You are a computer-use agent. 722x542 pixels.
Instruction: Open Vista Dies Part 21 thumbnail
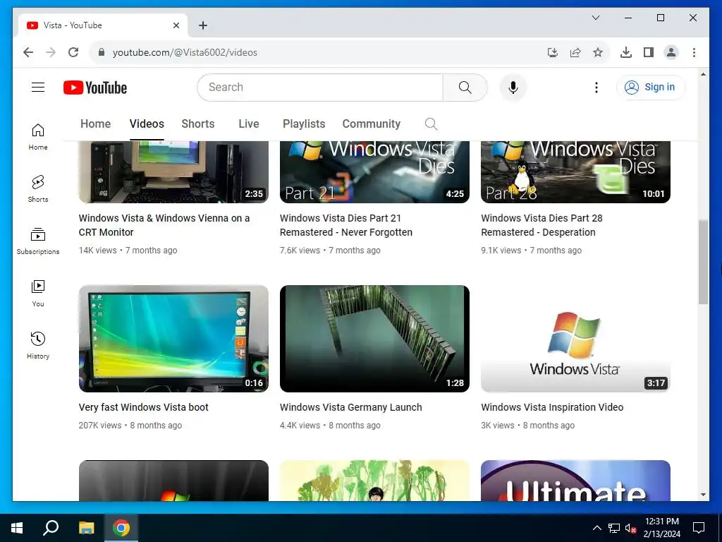[374, 172]
